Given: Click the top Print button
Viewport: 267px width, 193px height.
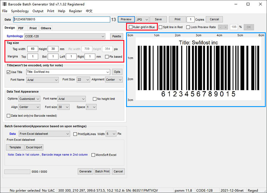Looking at the screenshot, I should [177, 19].
